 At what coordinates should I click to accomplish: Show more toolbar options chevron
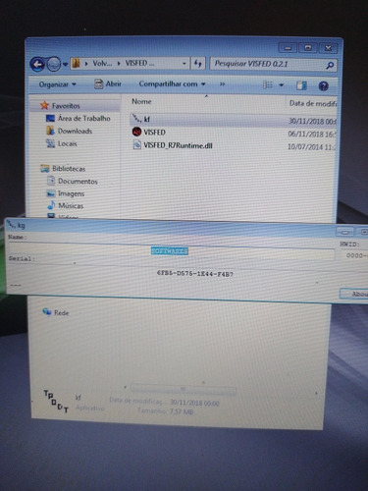pyautogui.click(x=222, y=84)
